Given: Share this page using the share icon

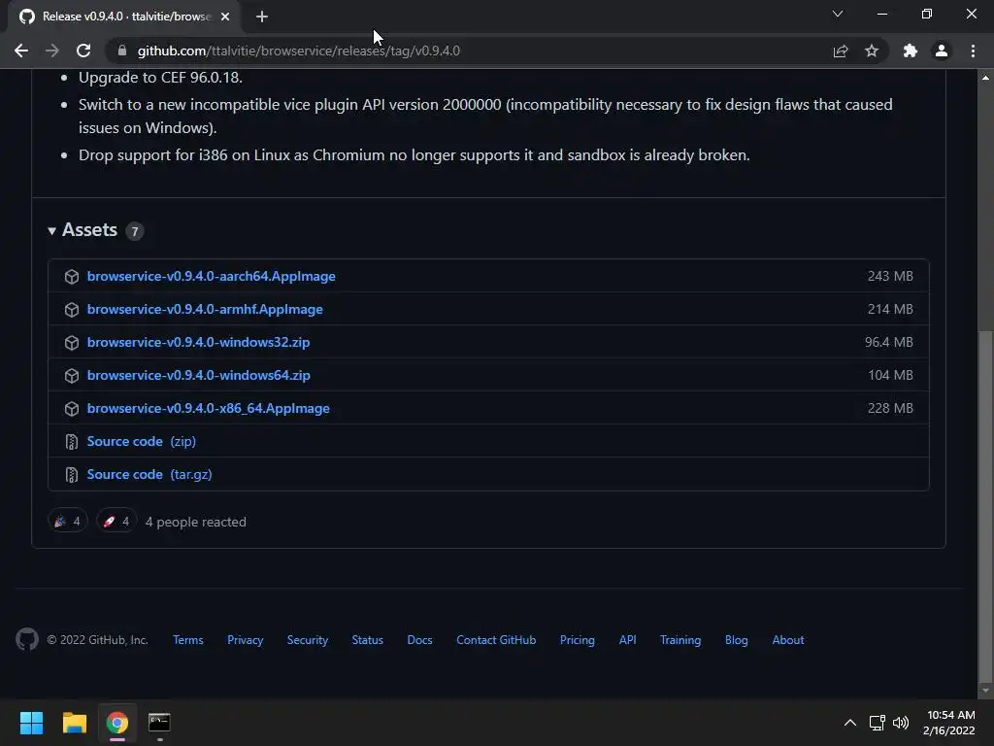Looking at the screenshot, I should [841, 51].
